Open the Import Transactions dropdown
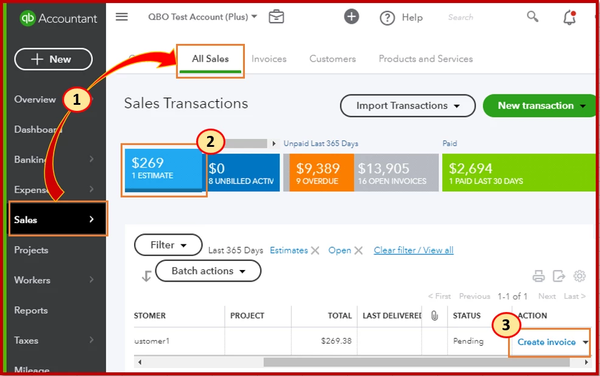Image resolution: width=600 pixels, height=376 pixels. (x=408, y=105)
